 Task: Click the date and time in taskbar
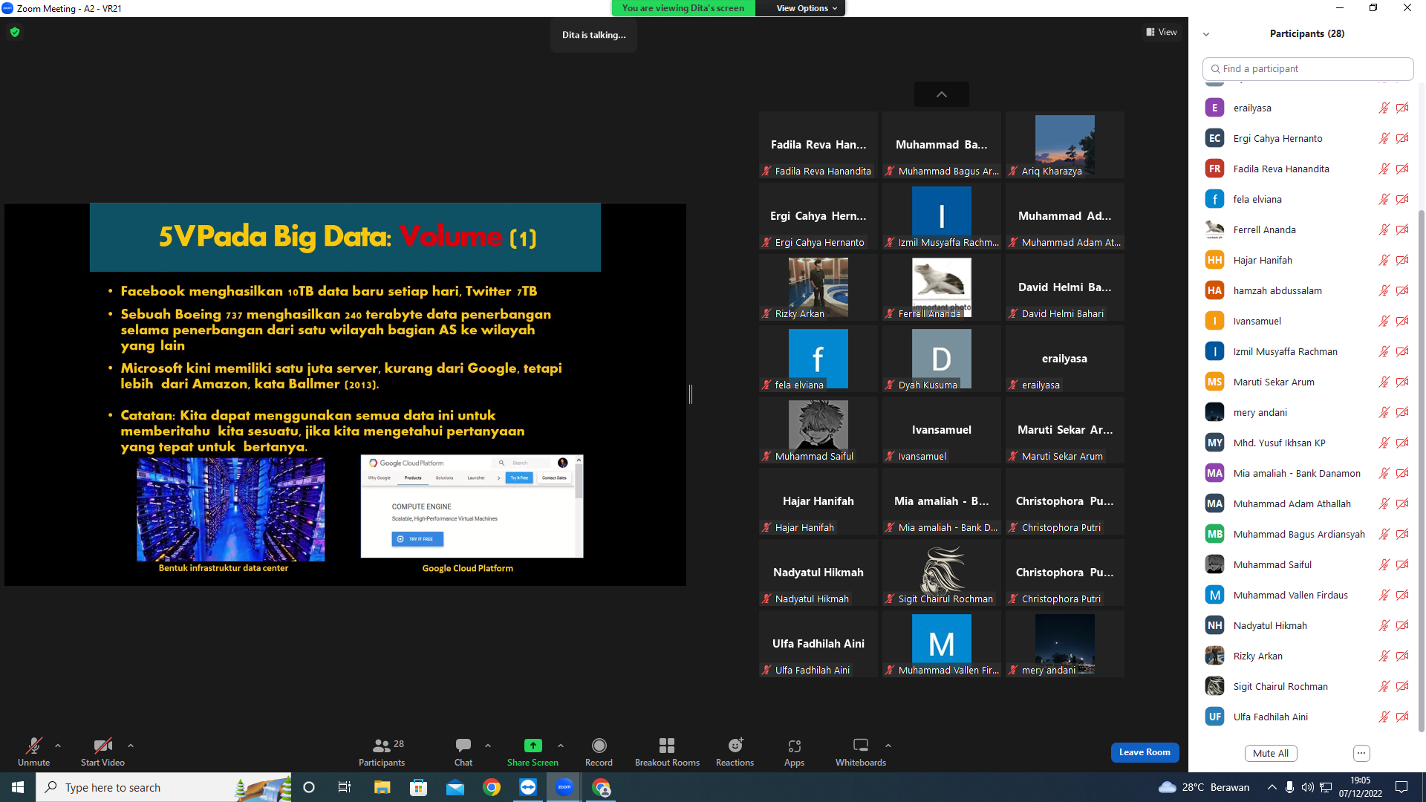pyautogui.click(x=1361, y=787)
